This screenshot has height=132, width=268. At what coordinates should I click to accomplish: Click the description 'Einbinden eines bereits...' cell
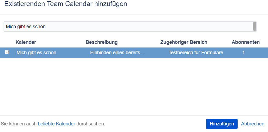pyautogui.click(x=117, y=53)
